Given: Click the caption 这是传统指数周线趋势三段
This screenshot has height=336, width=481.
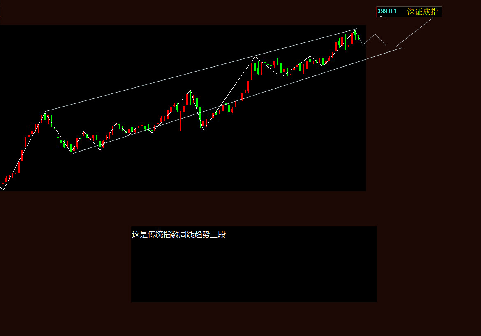Looking at the screenshot, I should 179,234.
